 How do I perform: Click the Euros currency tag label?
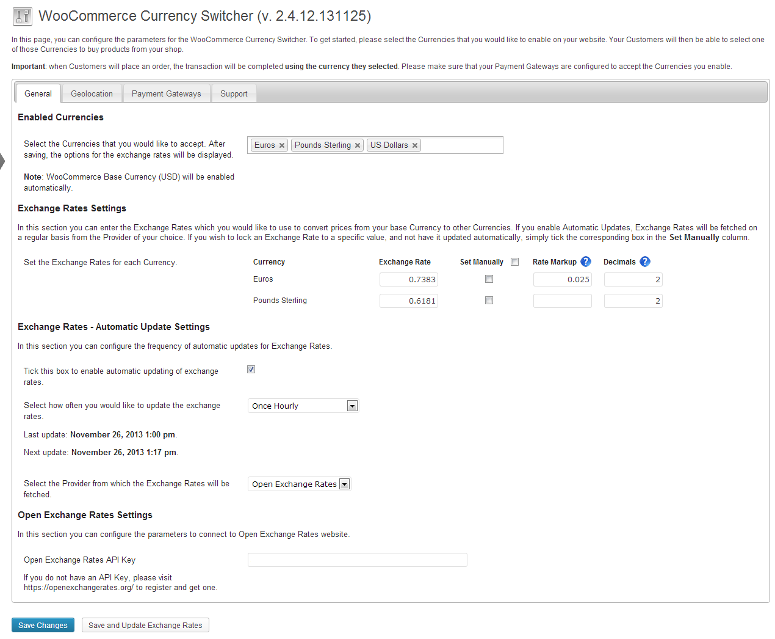coord(265,145)
